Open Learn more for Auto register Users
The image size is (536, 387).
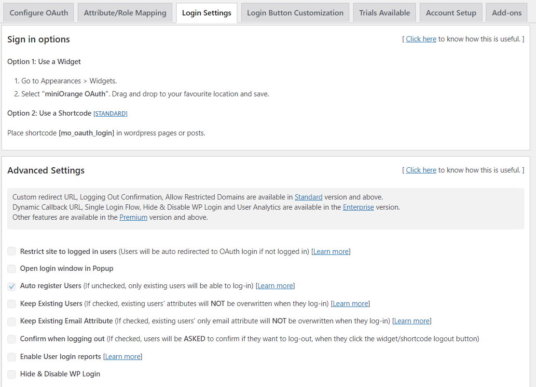click(275, 286)
